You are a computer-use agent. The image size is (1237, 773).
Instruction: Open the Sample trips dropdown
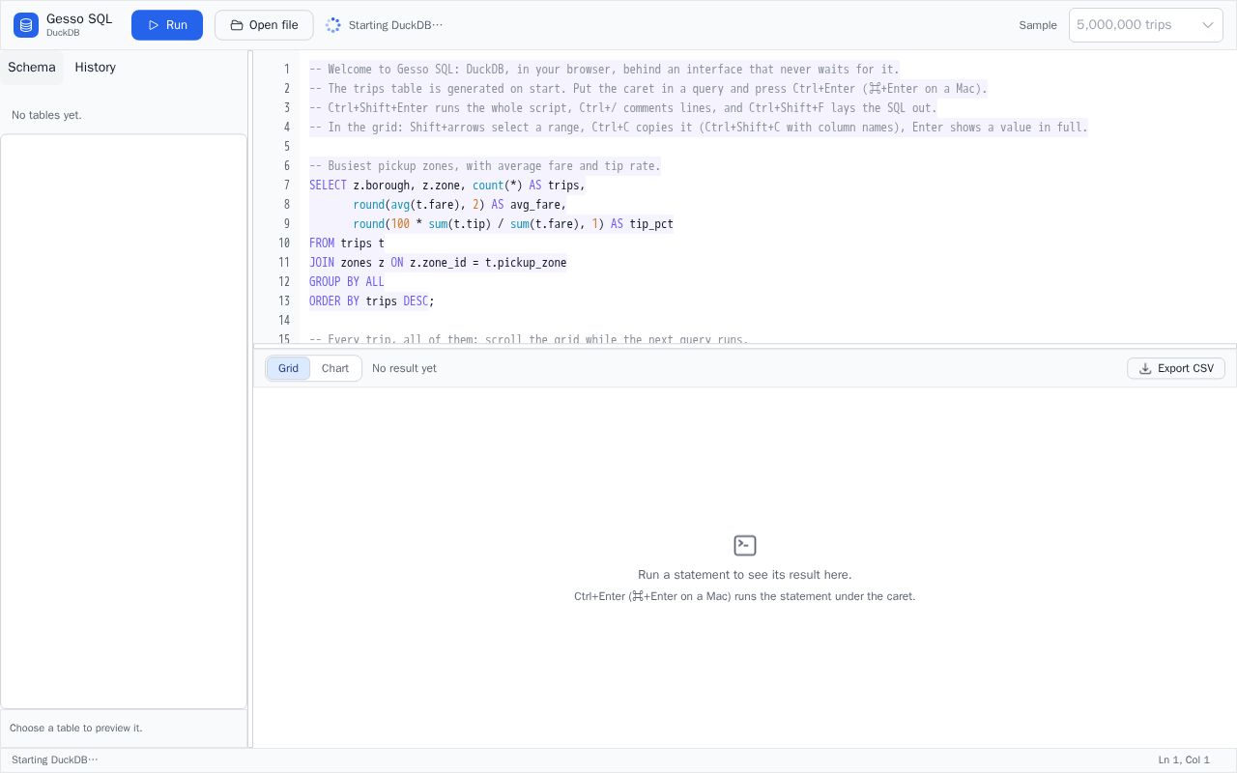point(1146,25)
